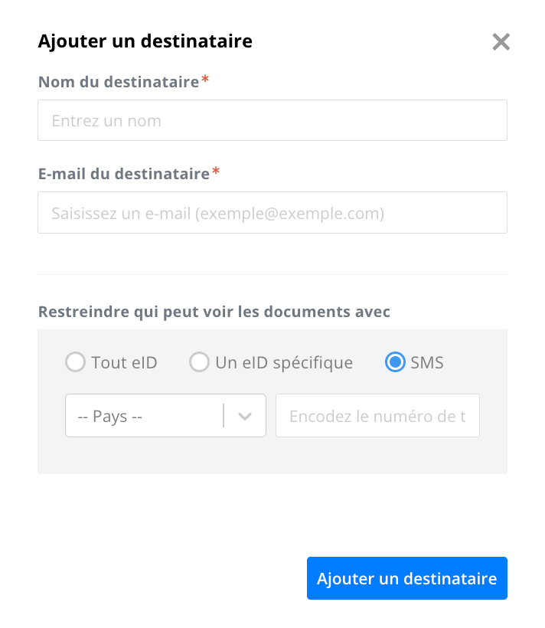This screenshot has height=628, width=545.
Task: Click the Un eID spécifique label text
Action: click(284, 363)
